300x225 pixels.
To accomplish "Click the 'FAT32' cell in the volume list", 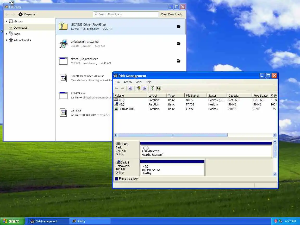I will point(190,104).
